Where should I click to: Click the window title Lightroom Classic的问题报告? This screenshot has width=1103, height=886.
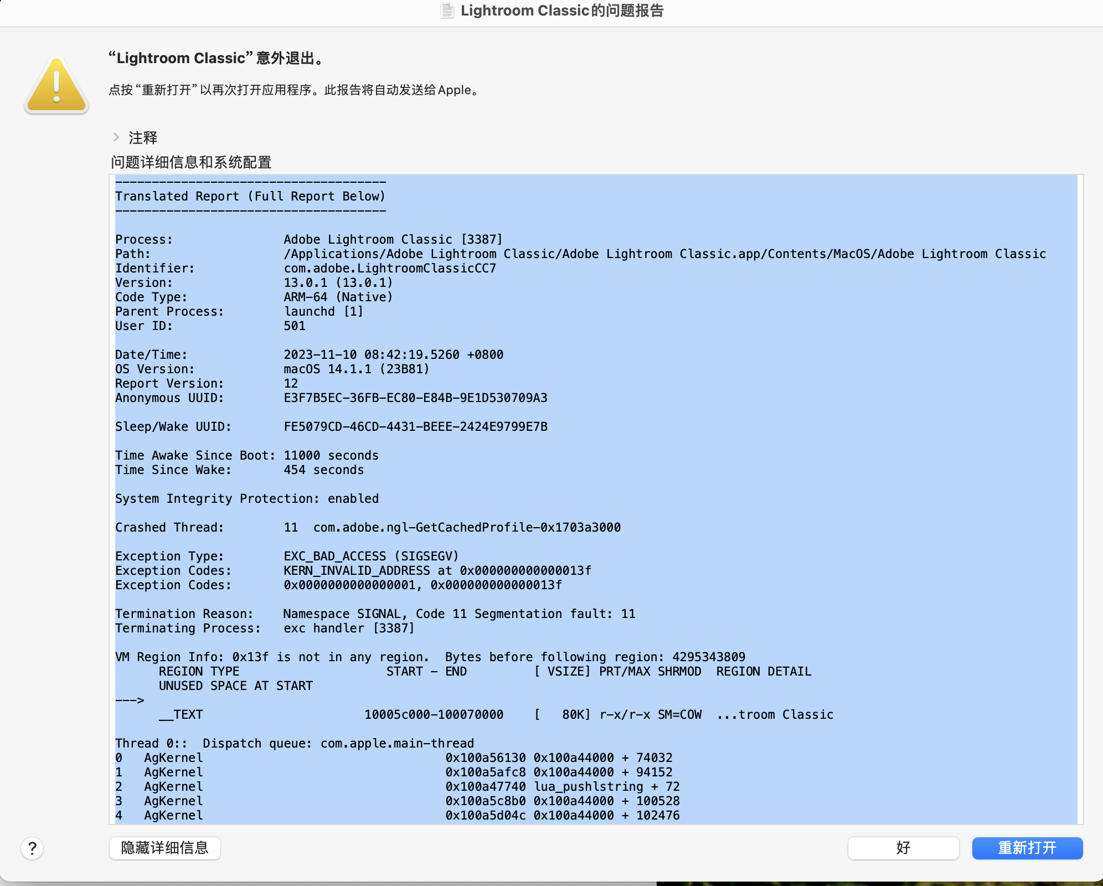click(x=561, y=11)
